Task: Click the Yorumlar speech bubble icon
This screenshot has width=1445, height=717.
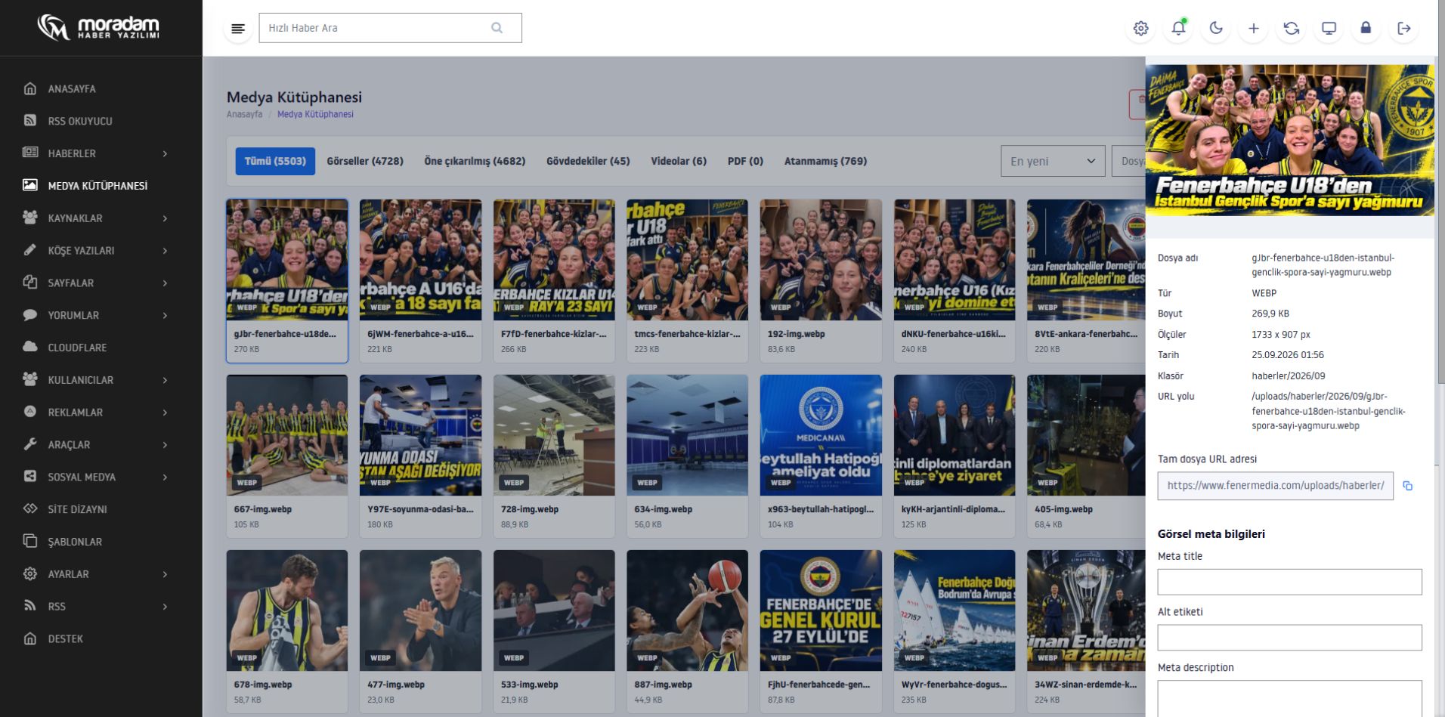Action: (x=30, y=315)
